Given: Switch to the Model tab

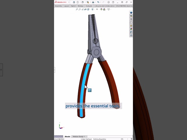Looking at the screenshot, I should (67, 136).
